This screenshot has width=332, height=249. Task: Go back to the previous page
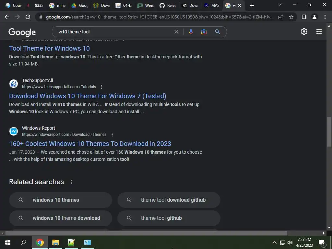7,17
